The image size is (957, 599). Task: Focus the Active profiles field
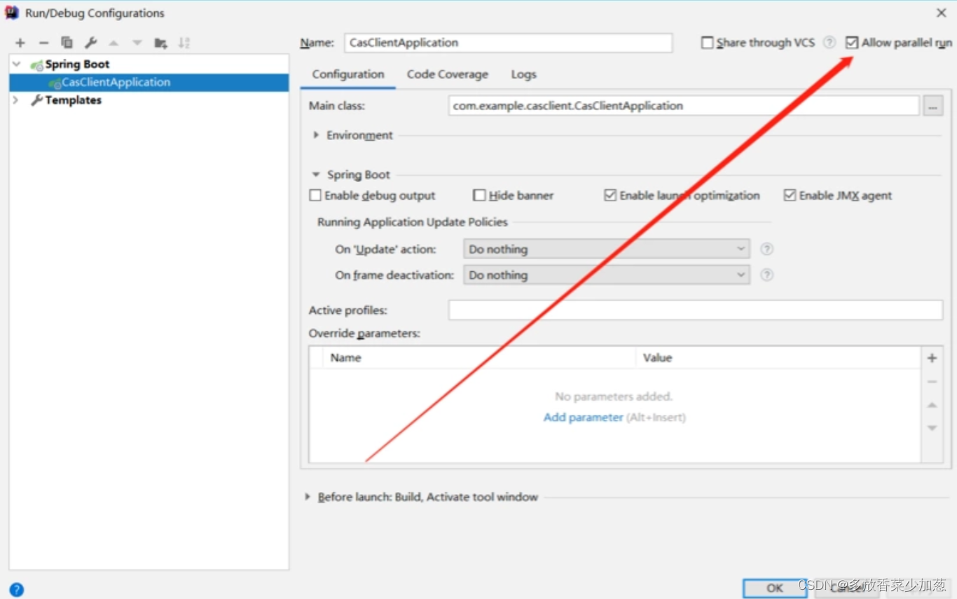(x=696, y=310)
